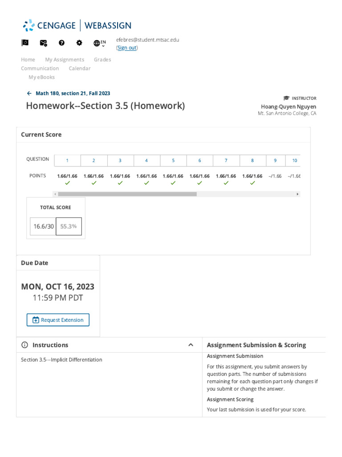342x457 pixels.
Task: Click the Cengage WebAssign logo
Action: [77, 25]
